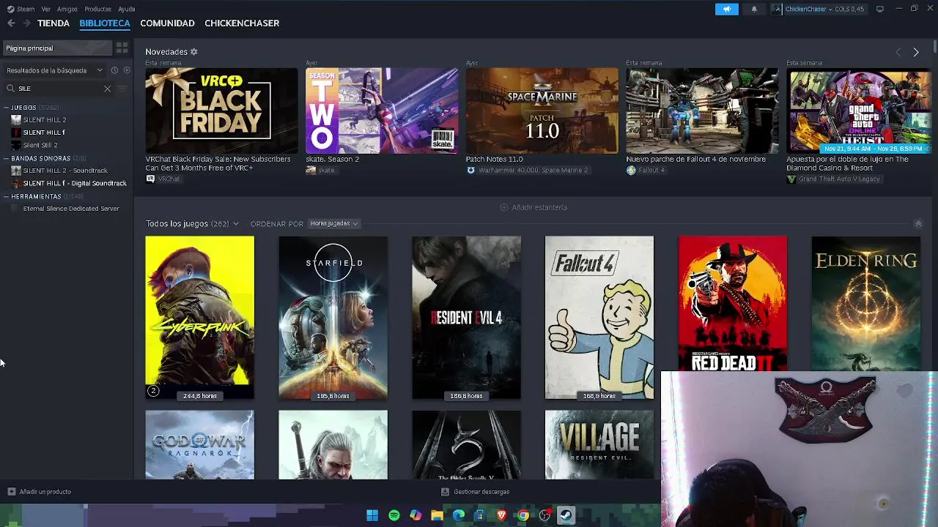Show previous Novedades items arrow
Image resolution: width=938 pixels, height=527 pixels.
898,53
